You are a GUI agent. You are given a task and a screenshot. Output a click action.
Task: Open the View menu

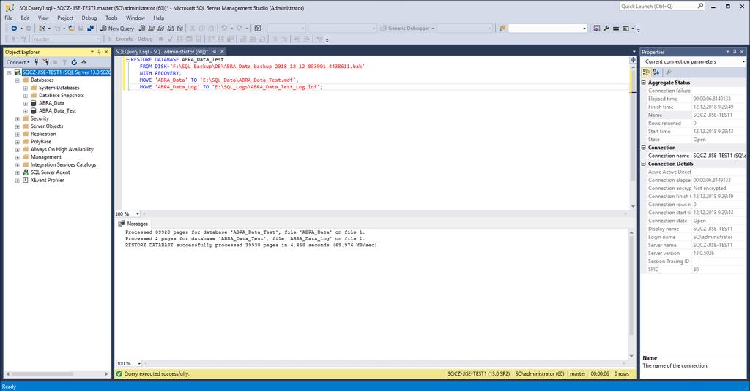[43, 18]
